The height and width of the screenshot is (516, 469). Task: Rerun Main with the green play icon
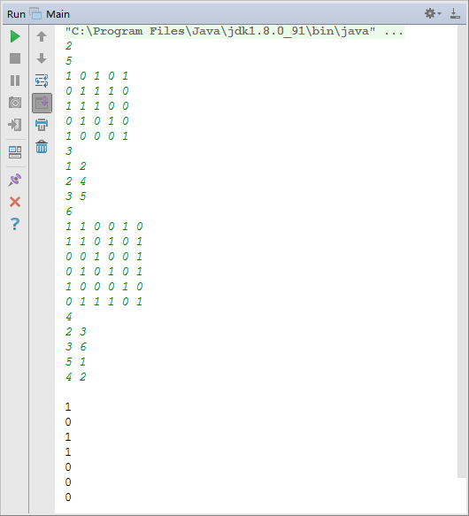click(15, 36)
